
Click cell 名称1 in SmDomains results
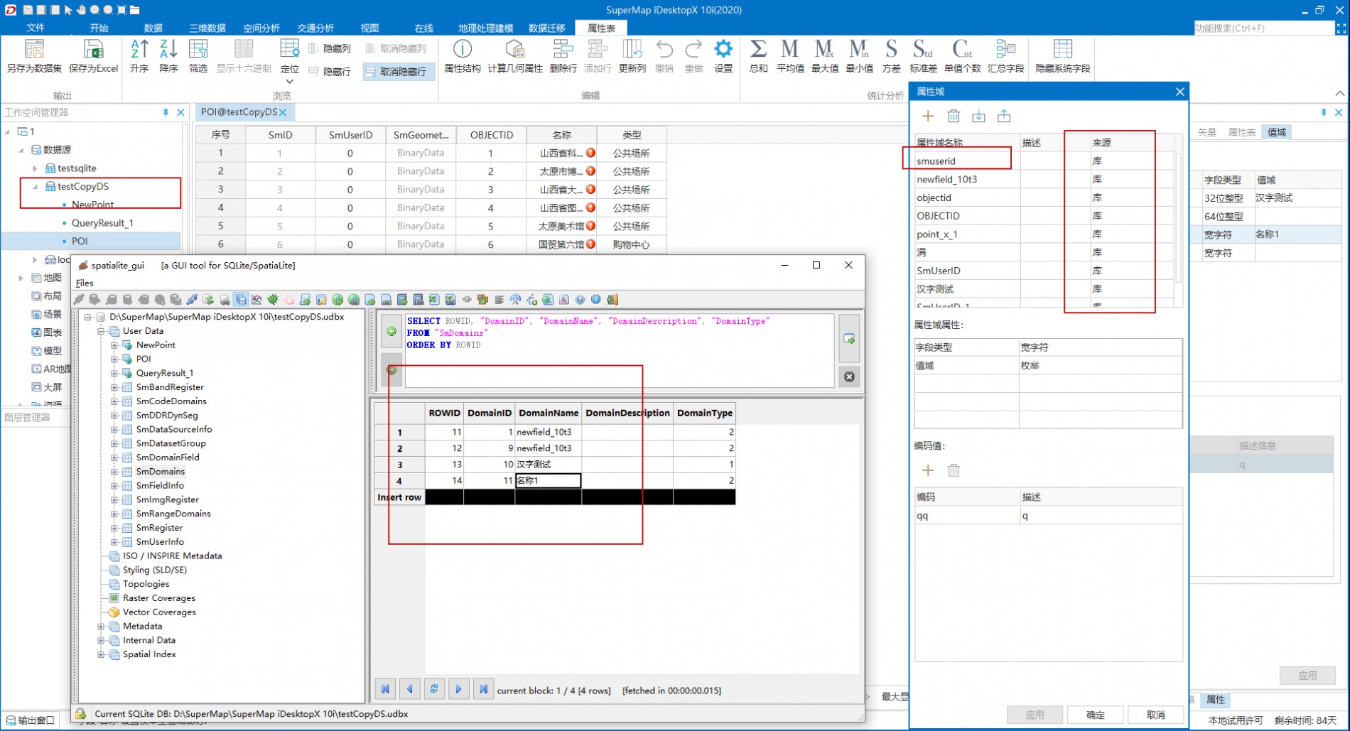pyautogui.click(x=548, y=481)
